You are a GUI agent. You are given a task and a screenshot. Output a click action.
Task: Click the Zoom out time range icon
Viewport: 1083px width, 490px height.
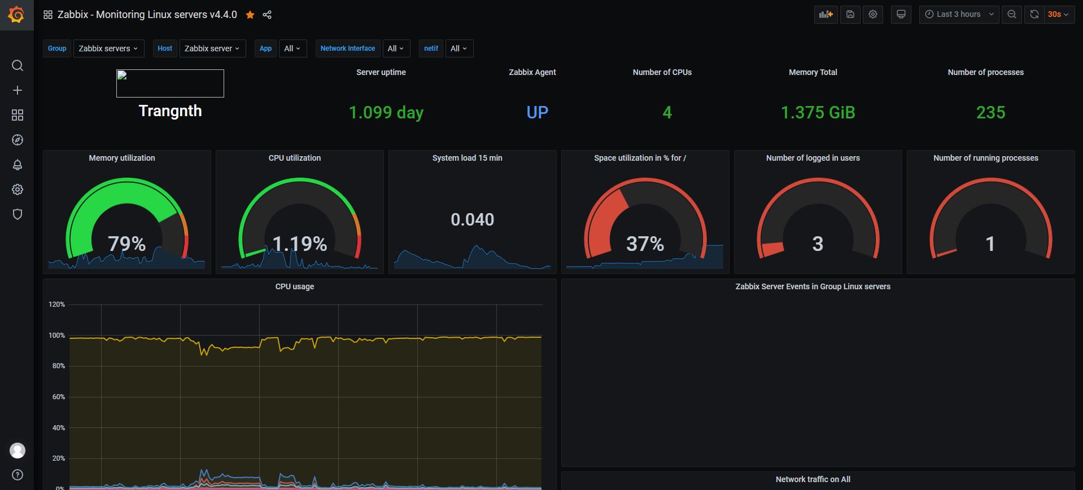click(x=1012, y=15)
